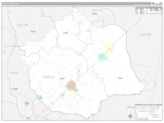Click the "PIERCE" county label
The image size is (164, 123).
[x=49, y=77]
